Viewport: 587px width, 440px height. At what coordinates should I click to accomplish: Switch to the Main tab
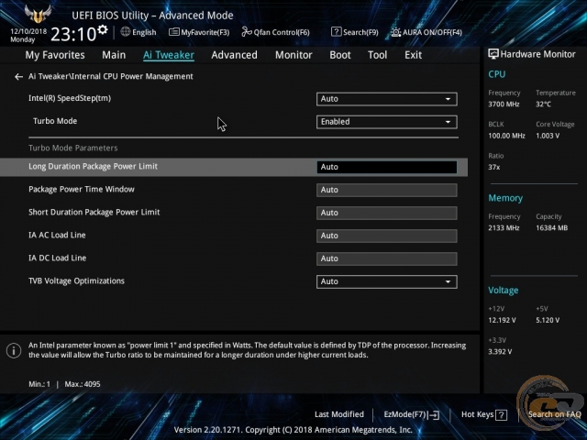tap(114, 55)
